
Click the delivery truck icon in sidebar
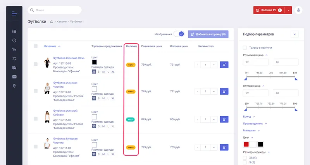coord(14,68)
